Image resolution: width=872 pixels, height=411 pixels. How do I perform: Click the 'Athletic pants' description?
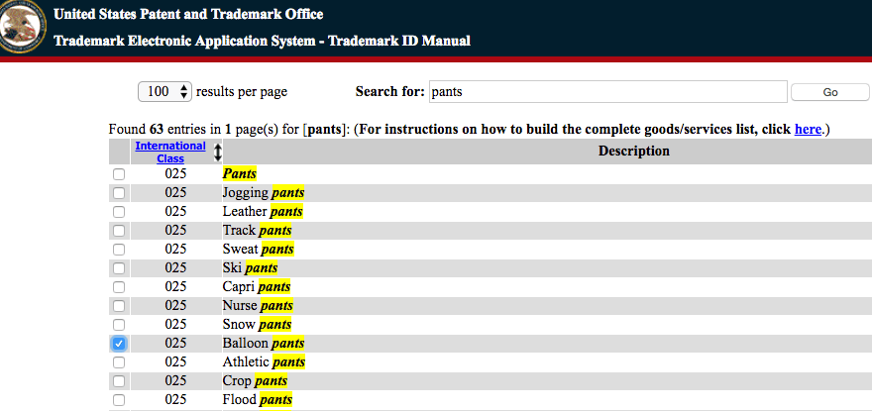(x=265, y=362)
